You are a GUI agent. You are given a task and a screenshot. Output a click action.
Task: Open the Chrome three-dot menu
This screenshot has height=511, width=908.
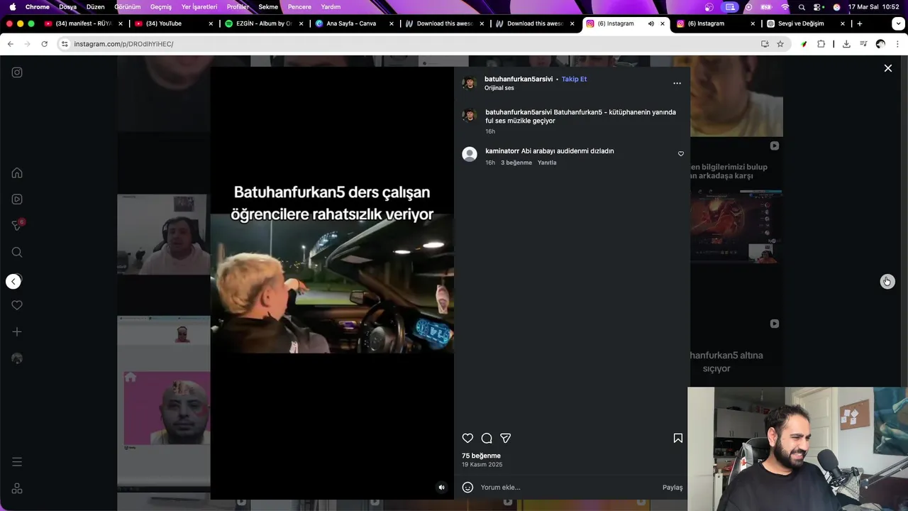coord(897,44)
